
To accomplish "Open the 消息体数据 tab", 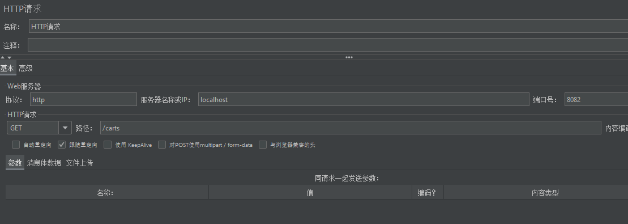I will (x=44, y=163).
